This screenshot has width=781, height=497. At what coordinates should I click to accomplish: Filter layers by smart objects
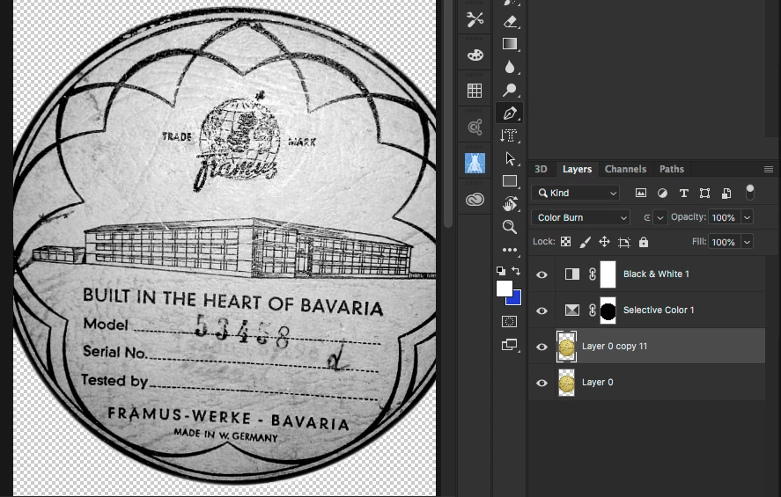pos(726,193)
